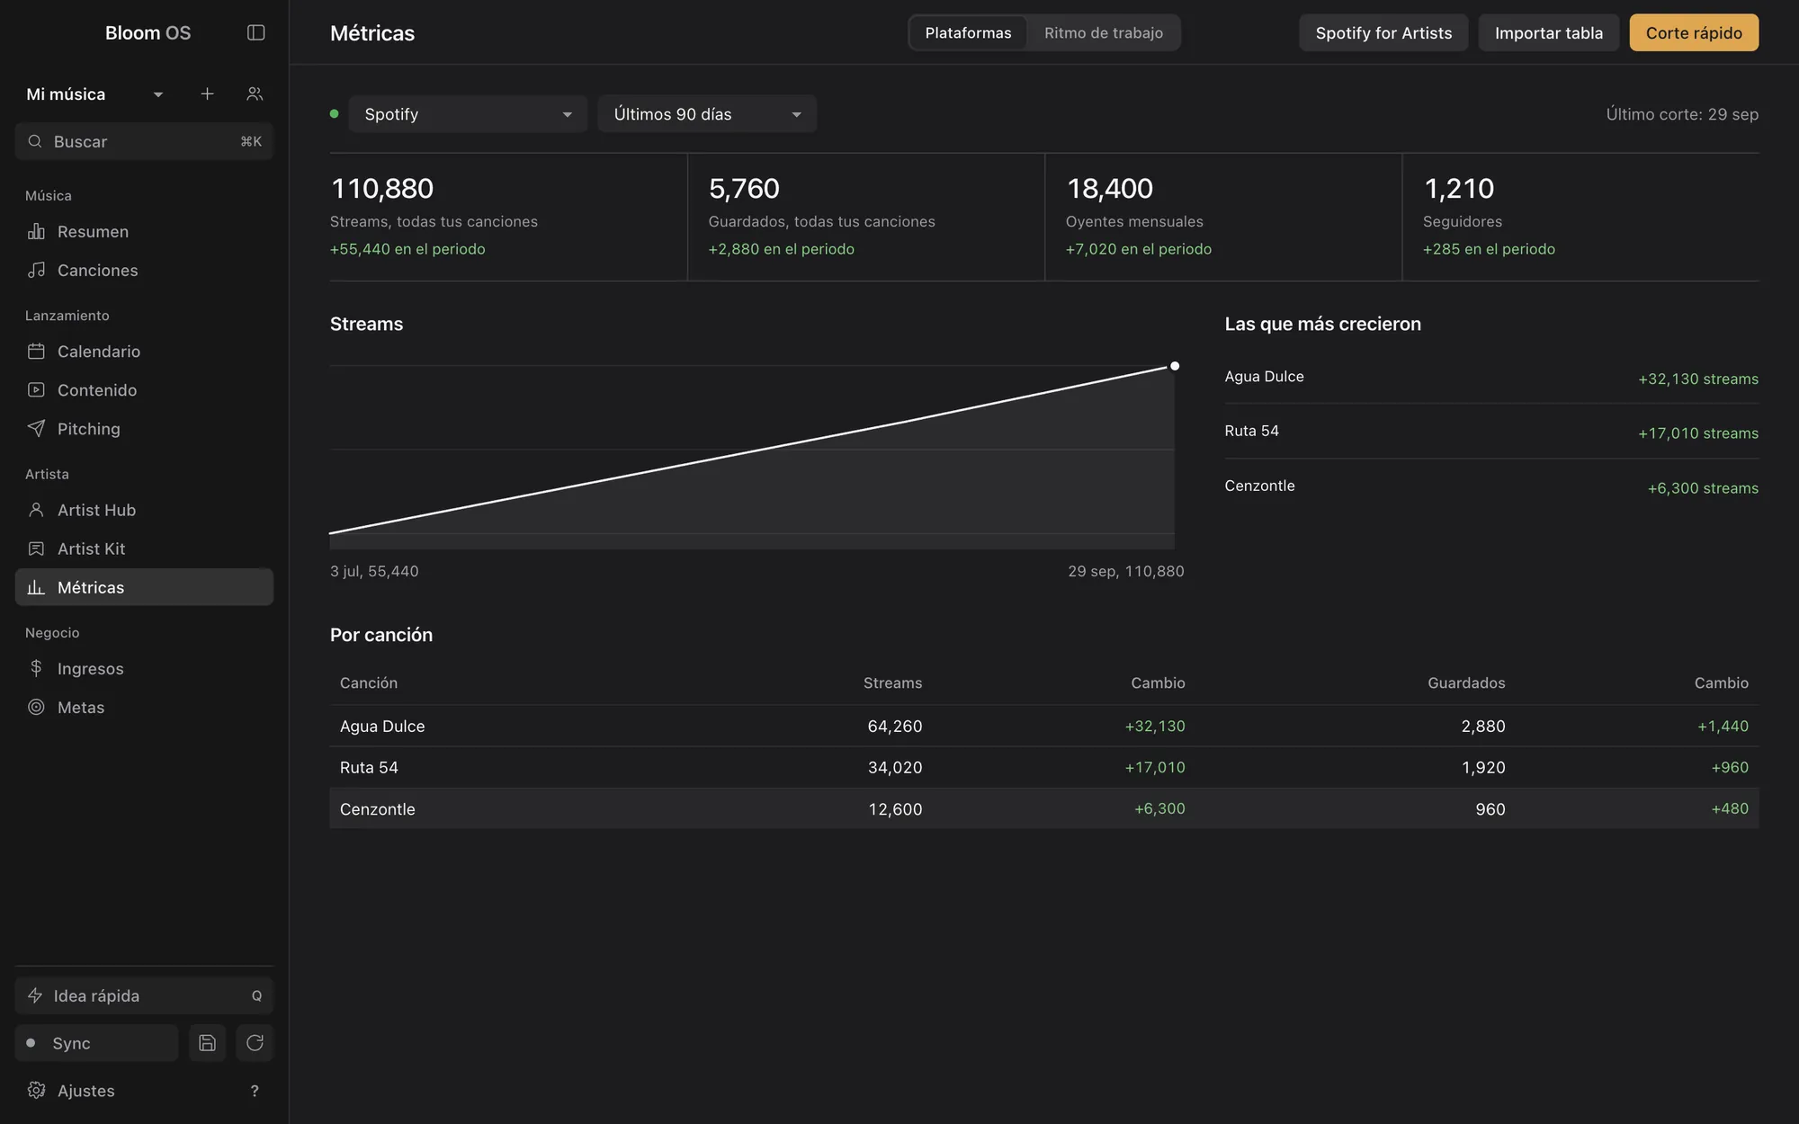Open Pitching via the paper plane icon
This screenshot has height=1124, width=1799.
pos(36,428)
